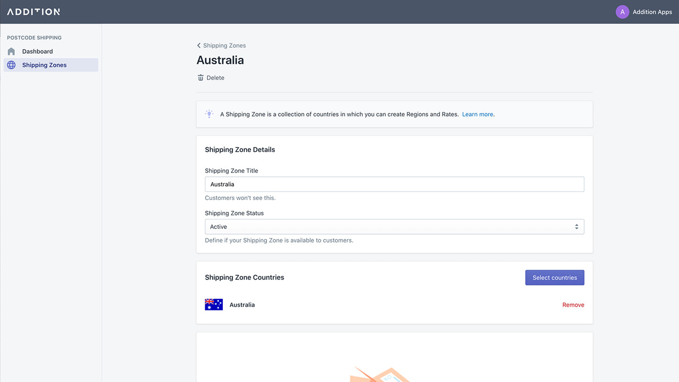
Task: Open the Shipping Zone Status dropdown
Action: tap(394, 226)
